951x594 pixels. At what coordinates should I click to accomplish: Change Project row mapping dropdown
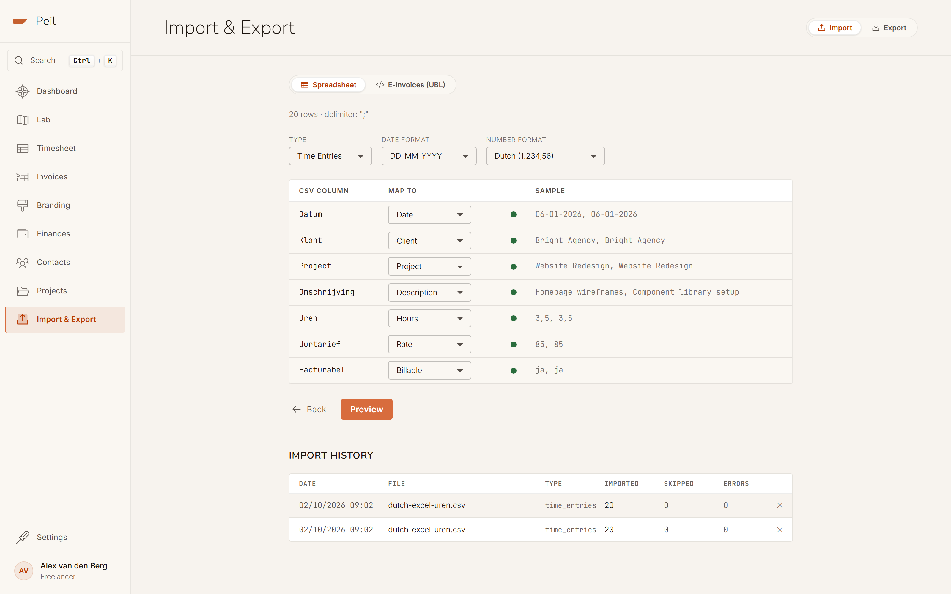click(x=429, y=266)
